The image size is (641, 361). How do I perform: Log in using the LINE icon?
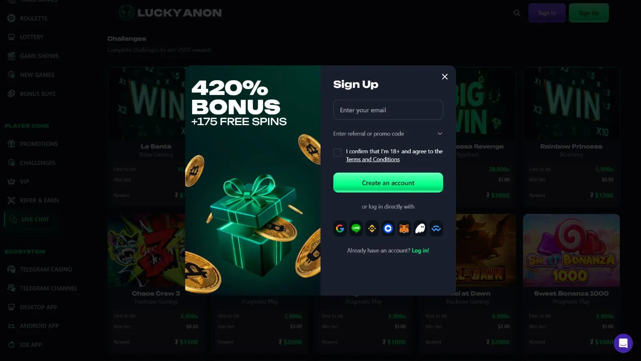tap(356, 229)
